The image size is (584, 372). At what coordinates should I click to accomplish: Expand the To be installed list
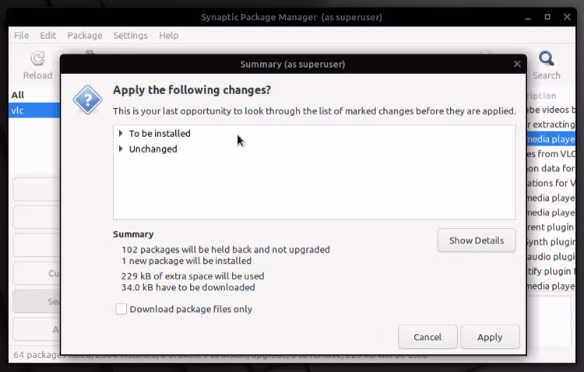click(x=121, y=133)
